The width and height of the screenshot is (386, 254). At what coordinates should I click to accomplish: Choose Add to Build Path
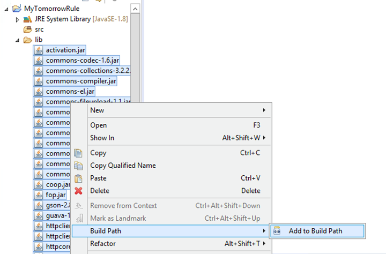[x=315, y=231]
